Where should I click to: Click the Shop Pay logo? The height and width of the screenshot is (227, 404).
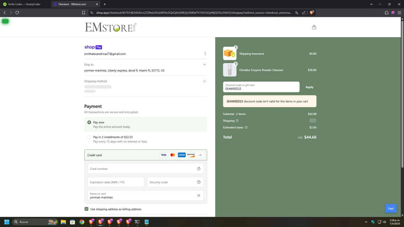(93, 47)
